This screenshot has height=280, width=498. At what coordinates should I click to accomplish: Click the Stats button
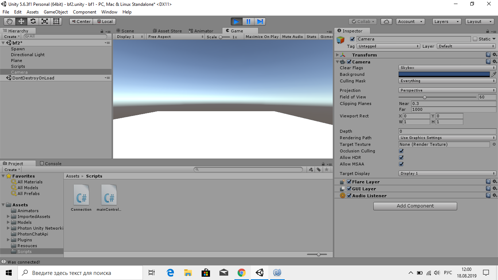coord(311,37)
